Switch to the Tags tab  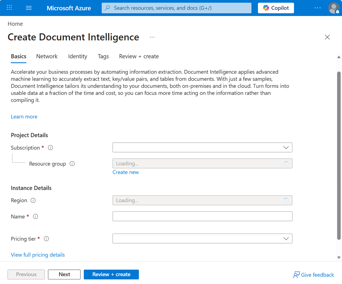click(x=103, y=56)
